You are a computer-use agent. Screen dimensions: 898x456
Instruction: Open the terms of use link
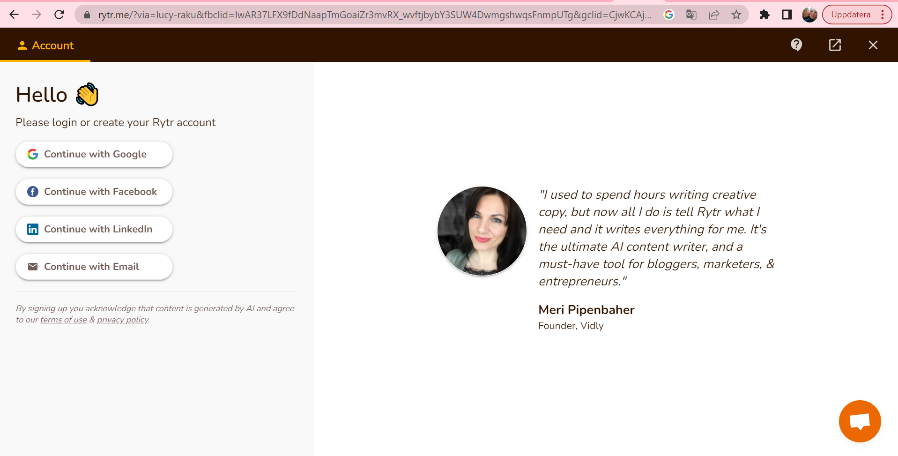[x=64, y=320]
